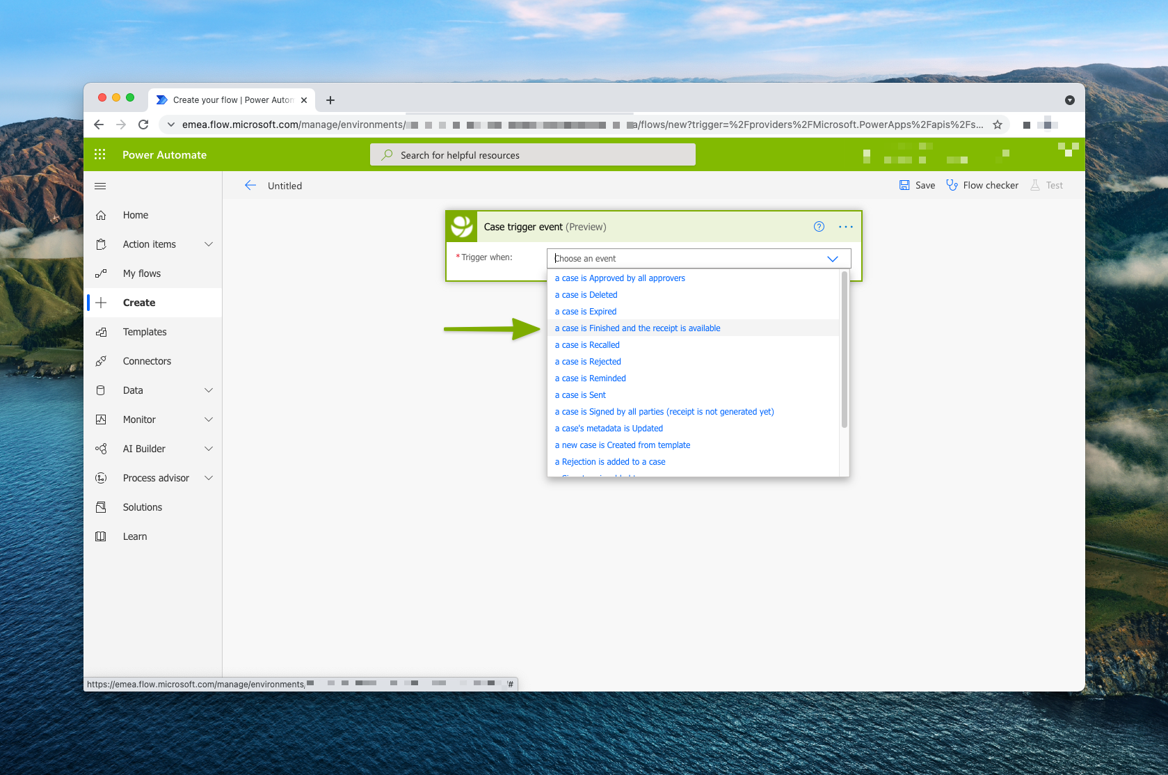
Task: Click the Create plus icon
Action: [101, 303]
